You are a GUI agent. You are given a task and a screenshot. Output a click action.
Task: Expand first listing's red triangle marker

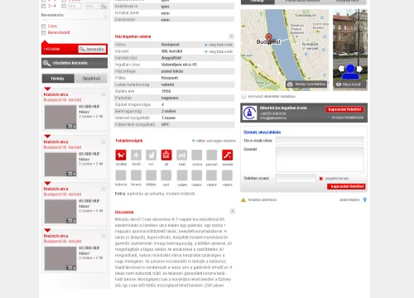[x=47, y=89]
